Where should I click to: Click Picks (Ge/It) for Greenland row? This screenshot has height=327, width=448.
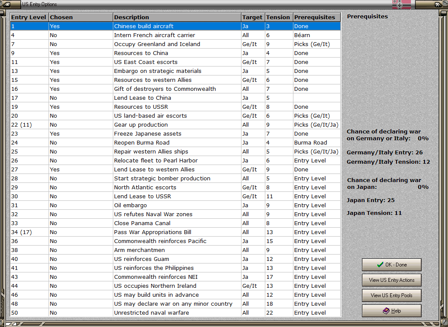pyautogui.click(x=317, y=44)
